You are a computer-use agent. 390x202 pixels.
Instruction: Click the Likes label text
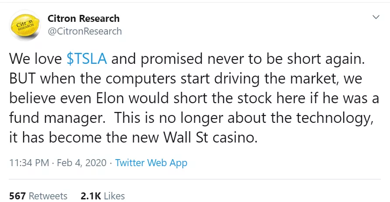coord(114,196)
